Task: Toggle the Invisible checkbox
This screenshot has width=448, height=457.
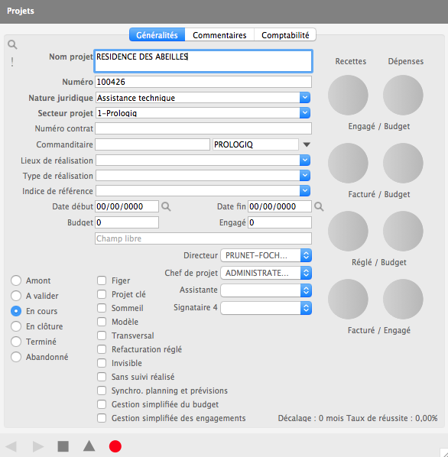Action: [x=102, y=363]
